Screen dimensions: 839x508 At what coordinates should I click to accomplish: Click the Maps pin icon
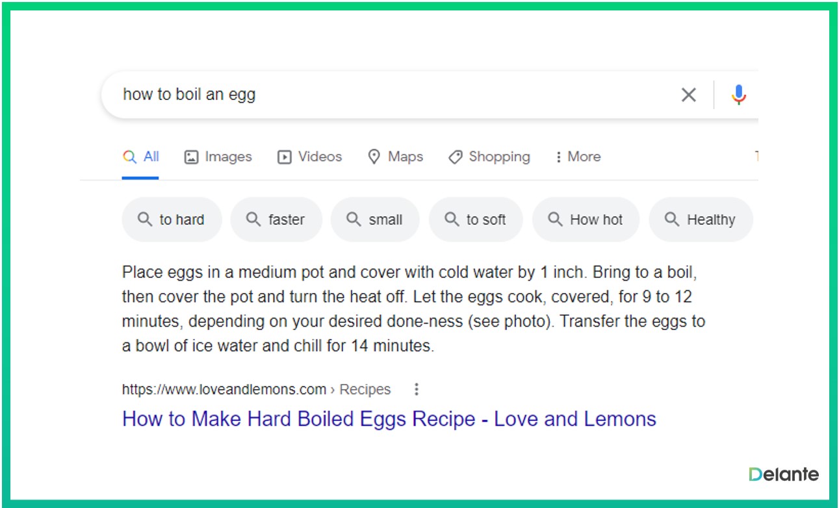(374, 157)
